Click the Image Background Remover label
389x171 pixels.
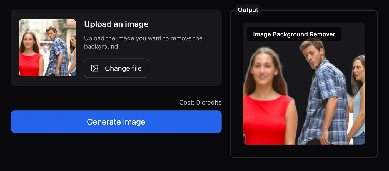tap(294, 34)
